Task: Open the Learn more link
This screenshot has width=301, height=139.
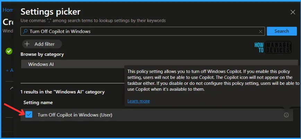Action: [x=139, y=101]
